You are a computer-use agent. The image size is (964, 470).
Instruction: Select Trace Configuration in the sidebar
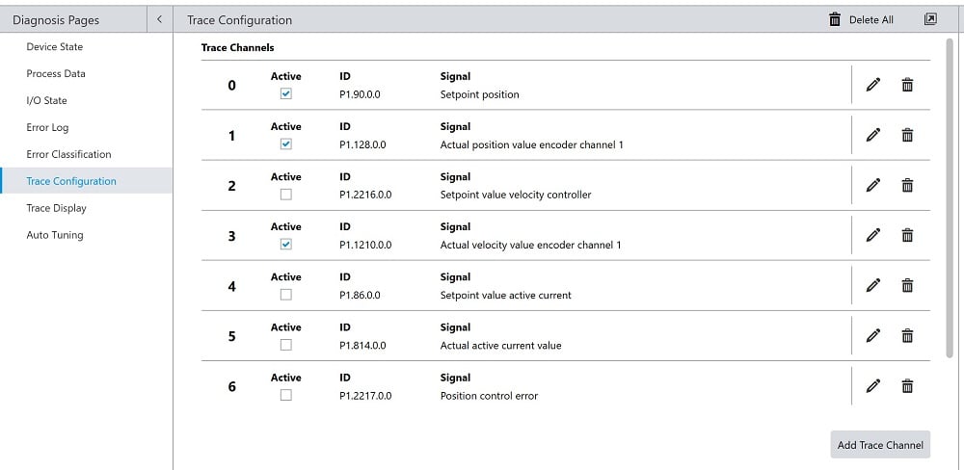pos(86,181)
